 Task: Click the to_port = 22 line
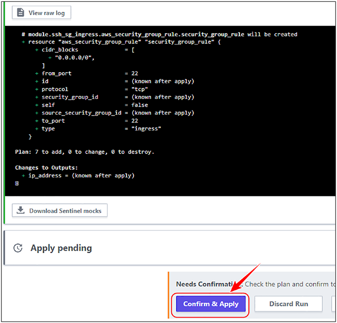(x=87, y=120)
